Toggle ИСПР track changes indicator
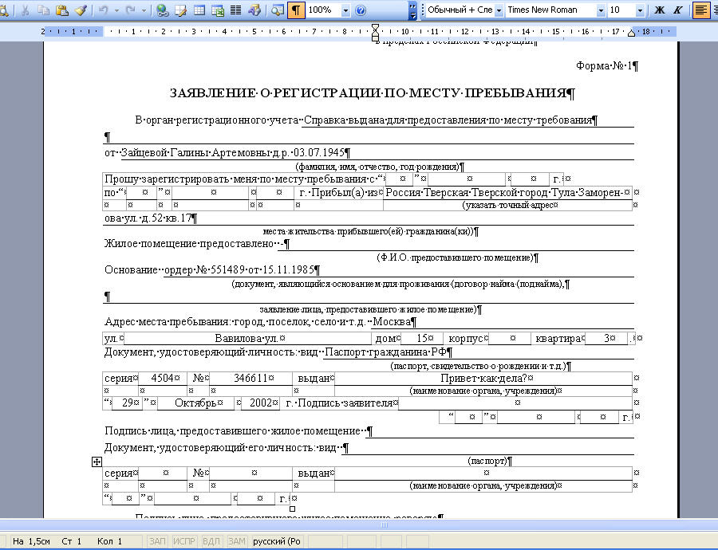 [x=184, y=541]
